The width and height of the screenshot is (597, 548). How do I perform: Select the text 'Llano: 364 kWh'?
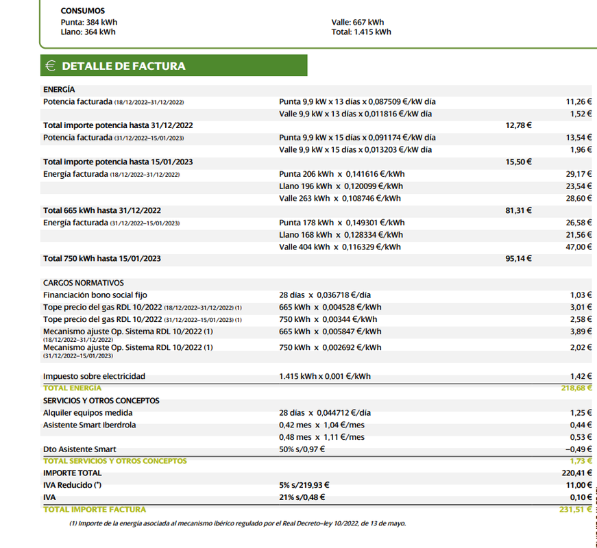pyautogui.click(x=88, y=32)
